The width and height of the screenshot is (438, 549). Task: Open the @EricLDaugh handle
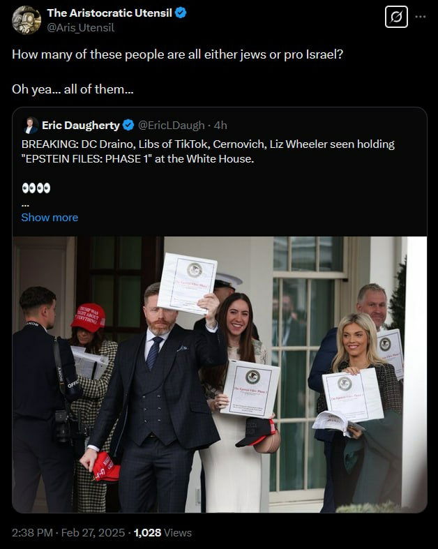pyautogui.click(x=171, y=125)
